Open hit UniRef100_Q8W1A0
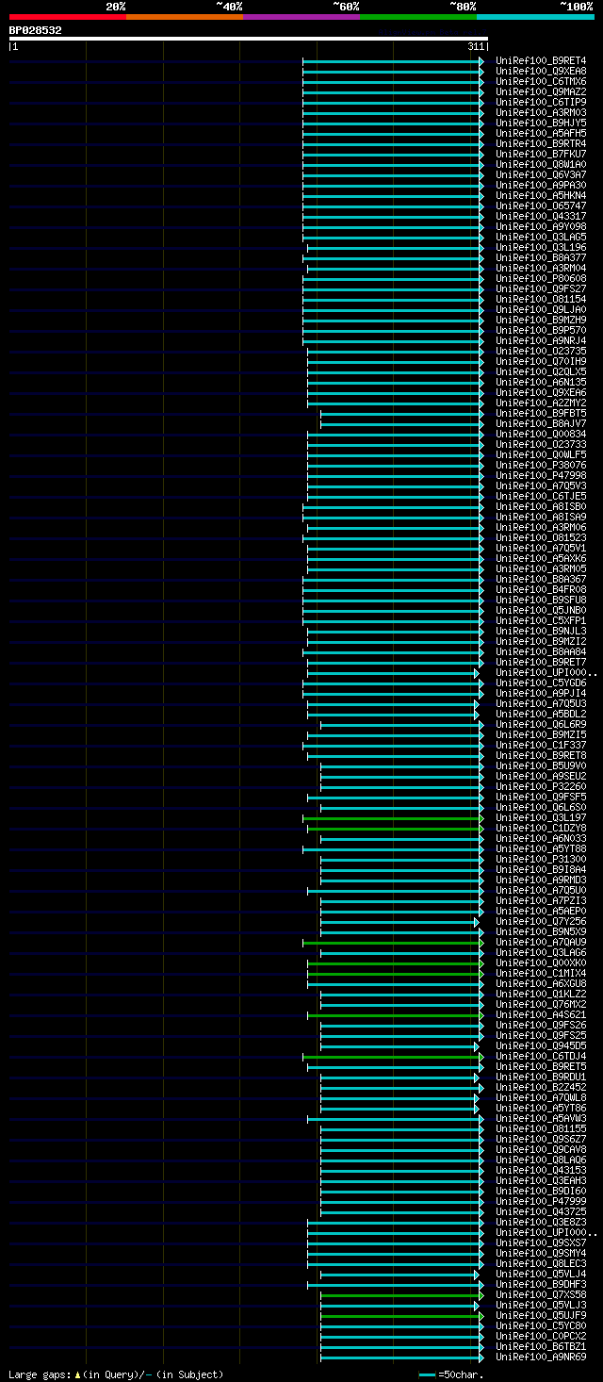The height and width of the screenshot is (1382, 603). click(x=541, y=165)
